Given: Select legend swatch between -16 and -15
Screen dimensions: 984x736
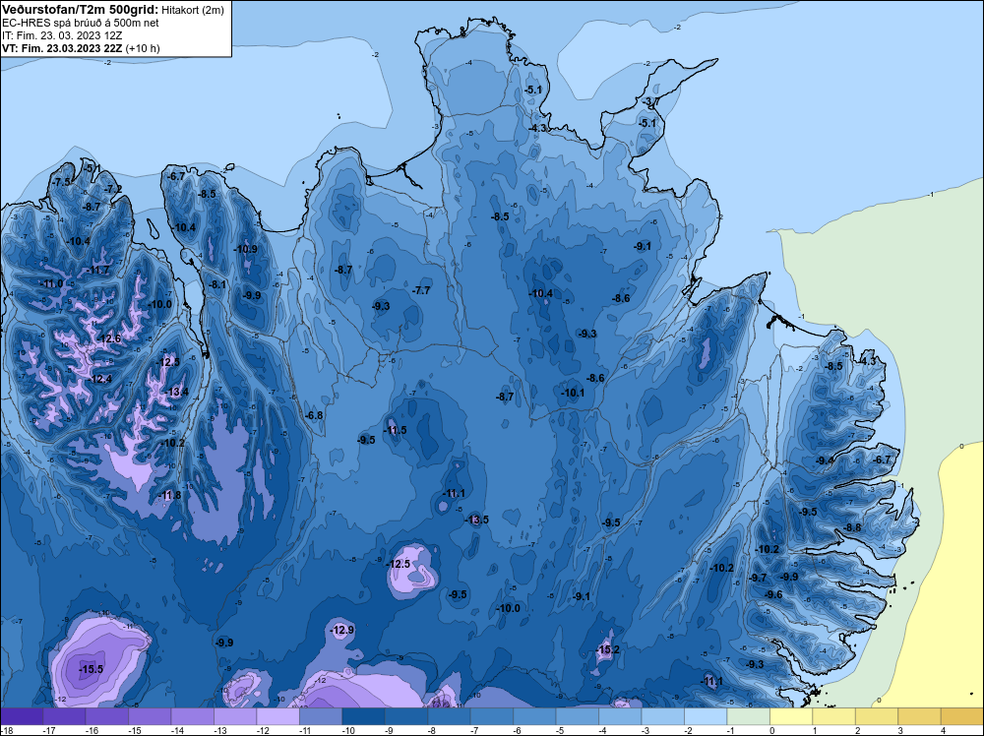Looking at the screenshot, I should (x=107, y=716).
